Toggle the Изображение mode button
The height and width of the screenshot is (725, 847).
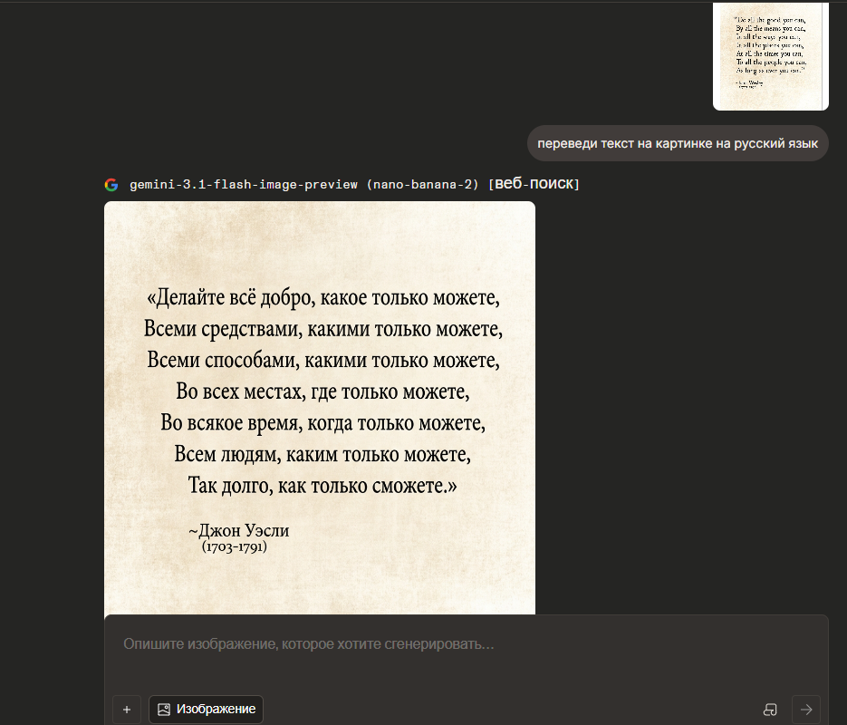[207, 710]
